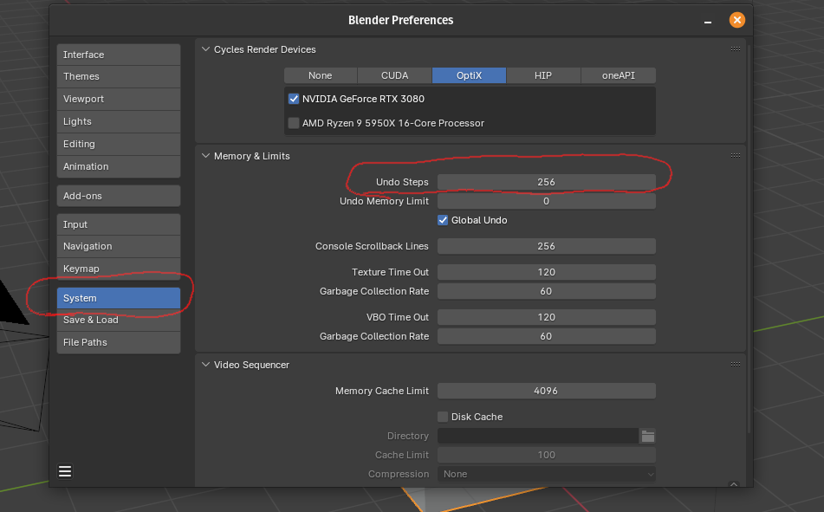This screenshot has width=824, height=512.
Task: Collapse the Video Sequencer section
Action: coord(205,365)
